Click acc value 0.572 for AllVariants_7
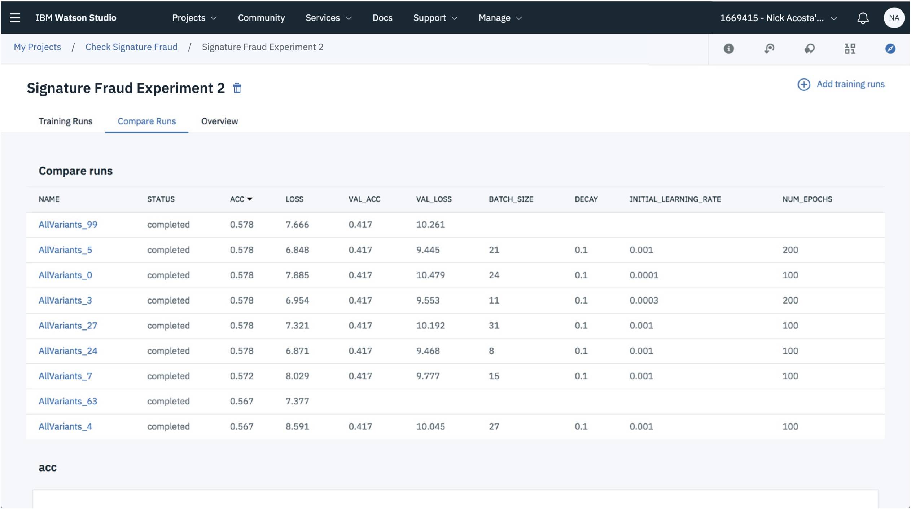Screen dimensions: 911x509 (241, 376)
